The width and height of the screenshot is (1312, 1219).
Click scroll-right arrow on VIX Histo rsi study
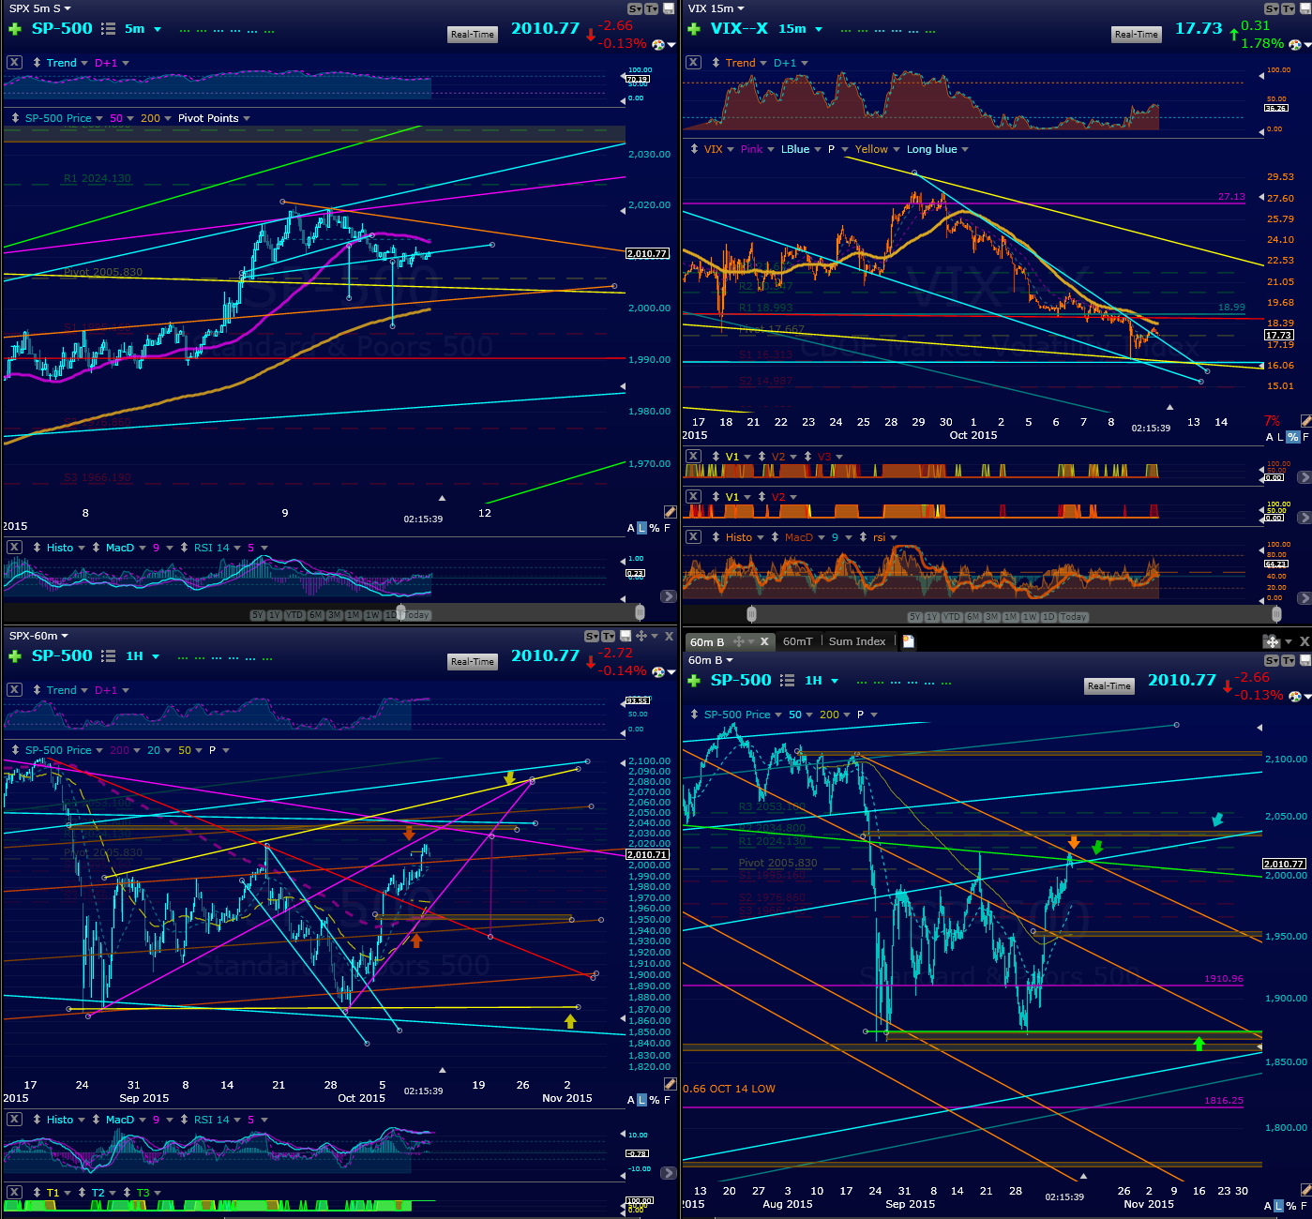tap(1304, 597)
